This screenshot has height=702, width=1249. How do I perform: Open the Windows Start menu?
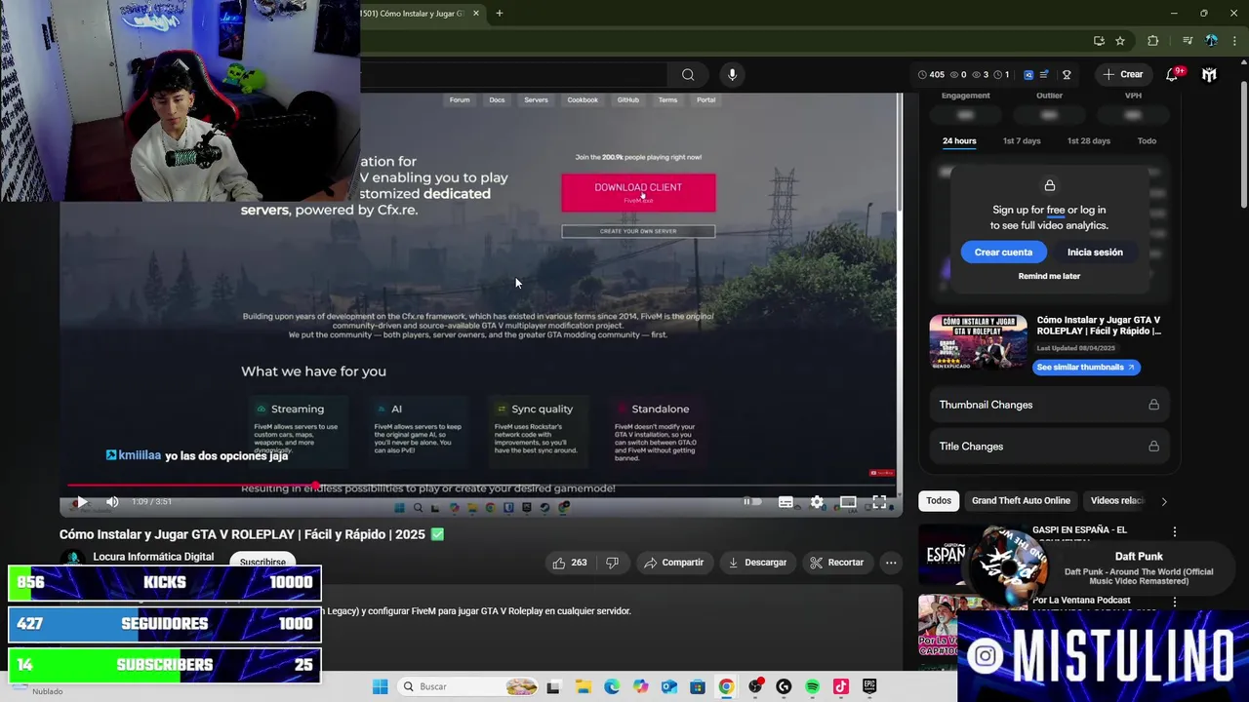point(380,686)
